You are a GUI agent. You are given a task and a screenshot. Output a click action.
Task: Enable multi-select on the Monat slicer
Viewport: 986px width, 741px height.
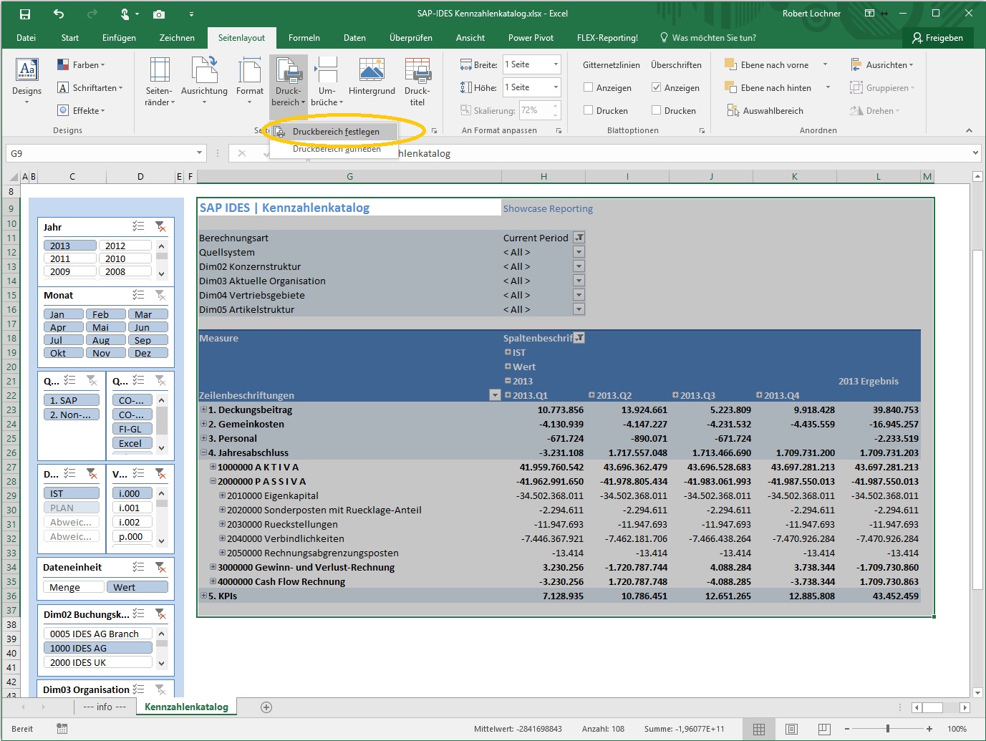(138, 296)
